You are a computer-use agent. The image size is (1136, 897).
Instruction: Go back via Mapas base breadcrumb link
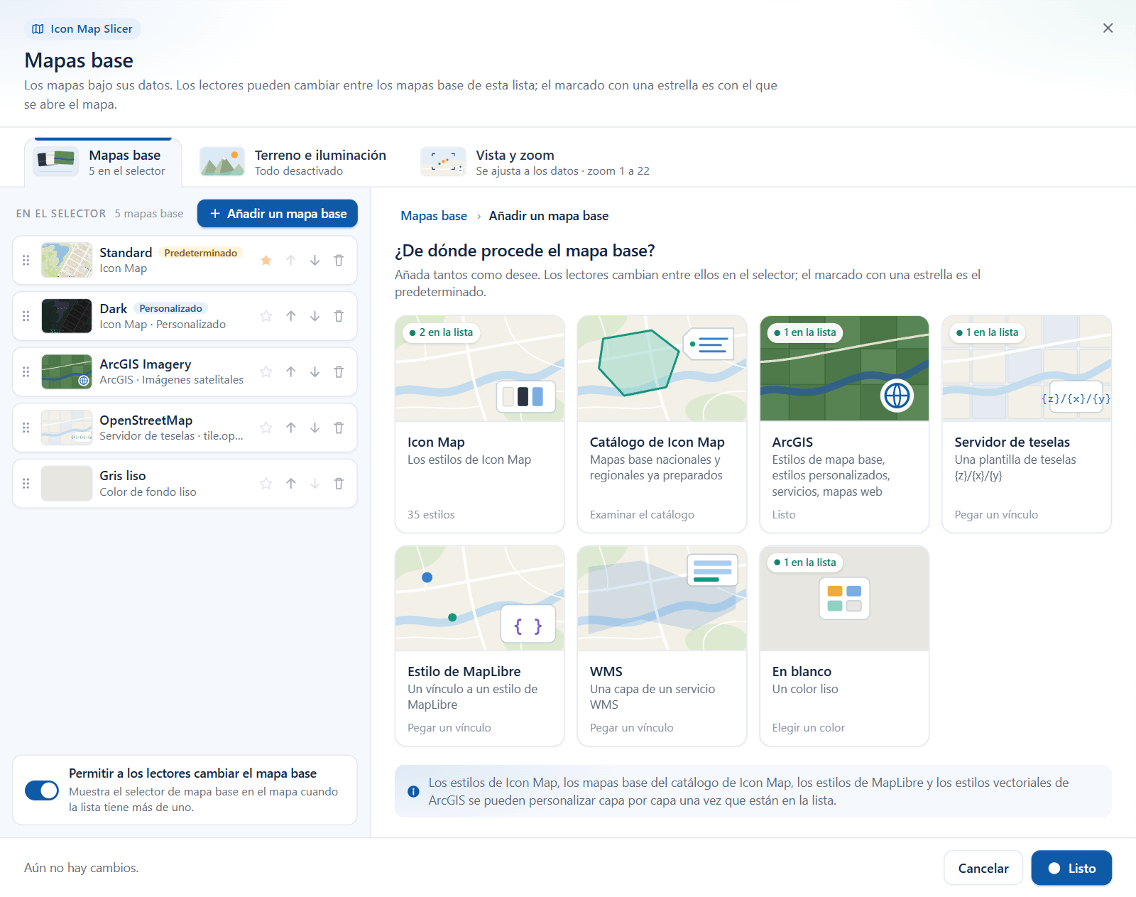[x=434, y=216]
